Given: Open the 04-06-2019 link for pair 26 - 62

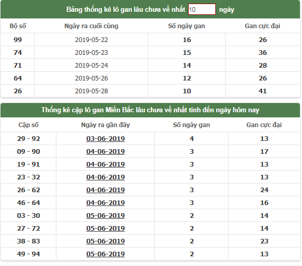Looking at the screenshot, I should tap(105, 190).
